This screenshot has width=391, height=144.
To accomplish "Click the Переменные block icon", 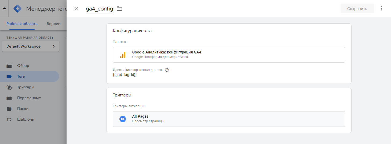I will click(x=9, y=98).
